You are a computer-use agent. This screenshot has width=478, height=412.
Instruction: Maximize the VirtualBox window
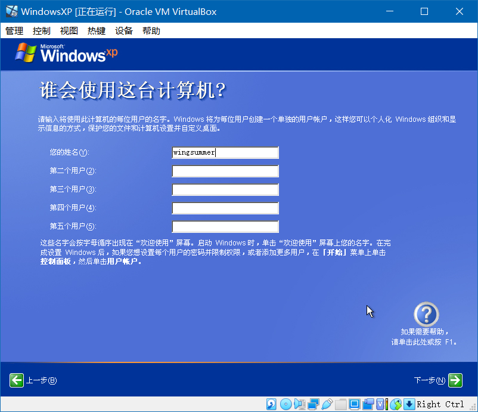coord(424,11)
